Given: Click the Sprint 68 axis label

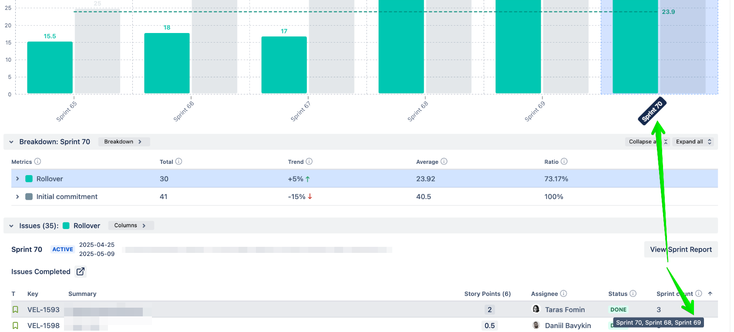Looking at the screenshot, I should point(418,111).
